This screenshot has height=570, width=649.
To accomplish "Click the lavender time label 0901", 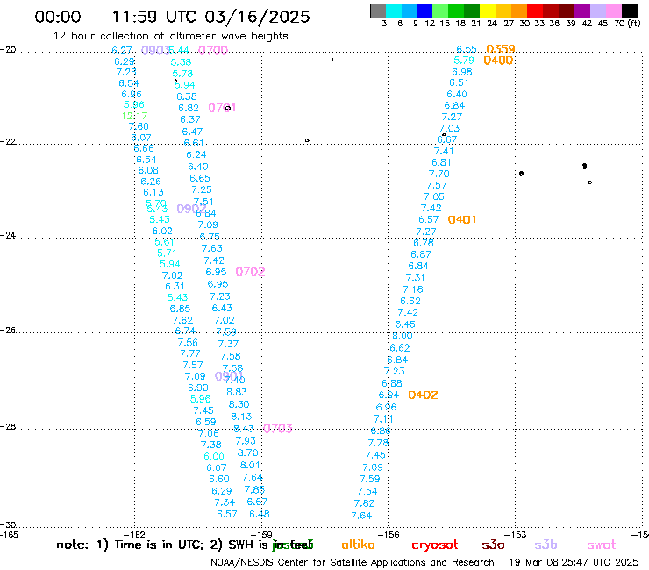I will pos(229,376).
